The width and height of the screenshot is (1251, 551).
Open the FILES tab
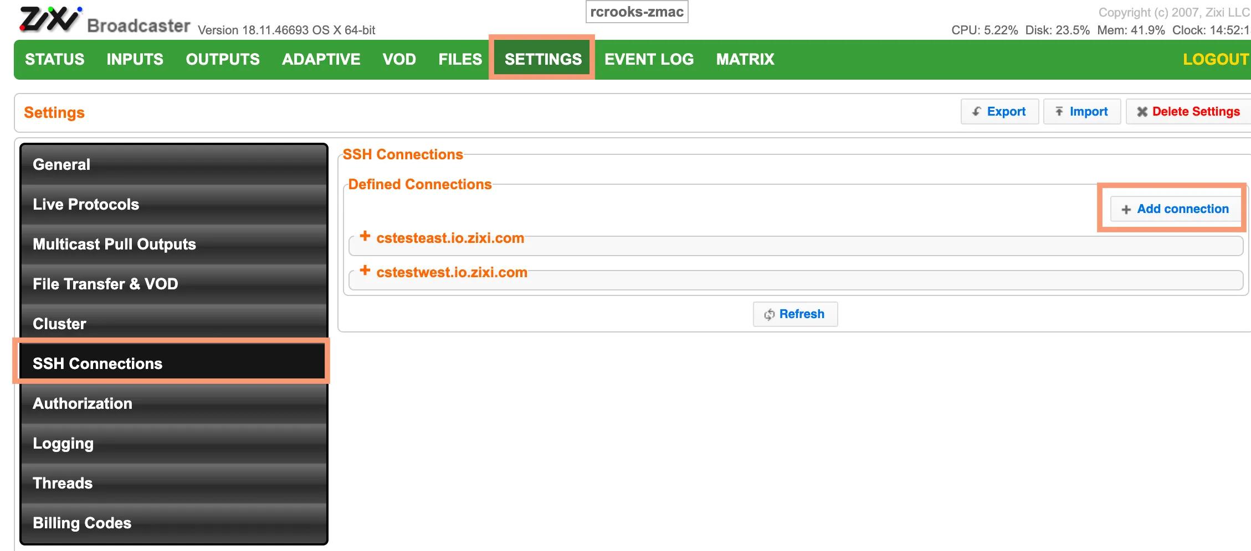coord(460,59)
